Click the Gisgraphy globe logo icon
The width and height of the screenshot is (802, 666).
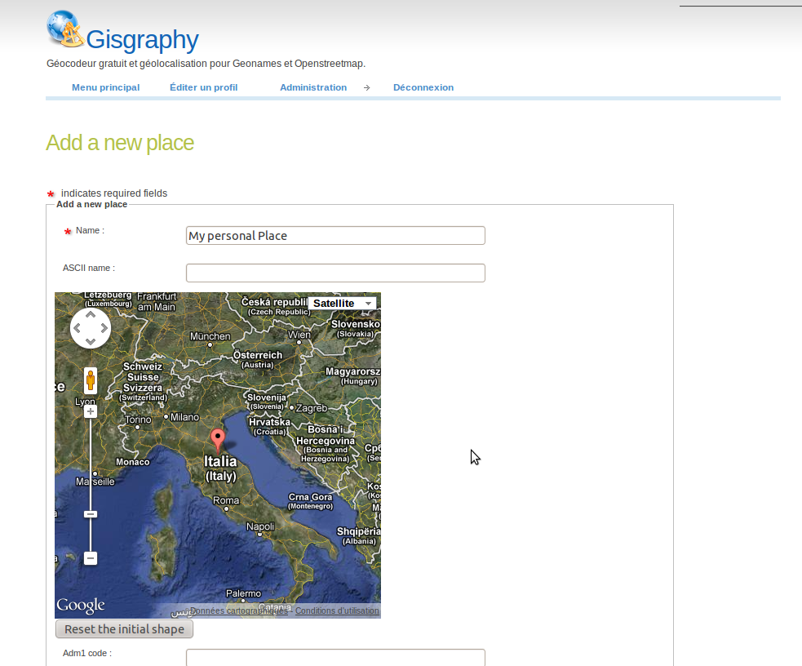click(x=65, y=29)
